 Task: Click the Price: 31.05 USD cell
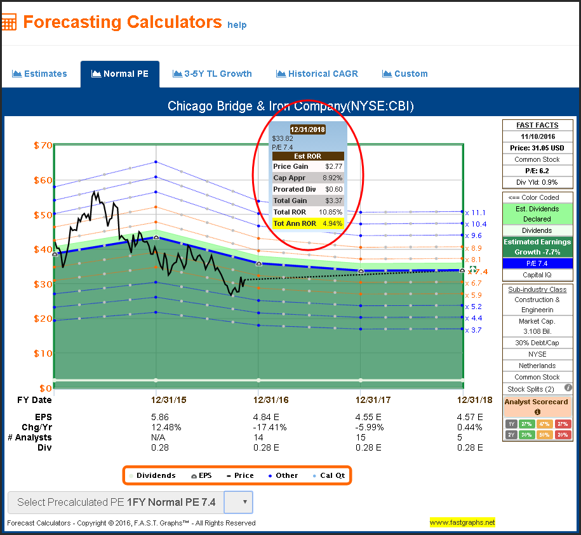click(537, 148)
